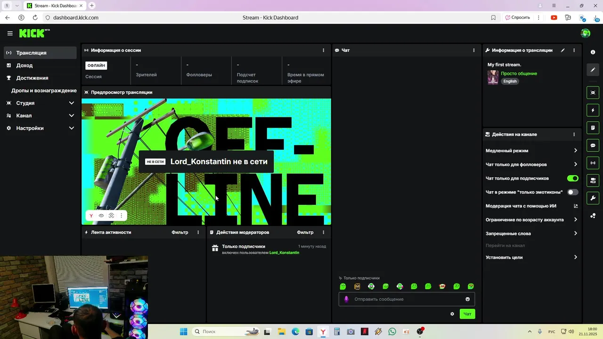
Task: Open Дропы и вознаграждения page
Action: click(x=44, y=90)
